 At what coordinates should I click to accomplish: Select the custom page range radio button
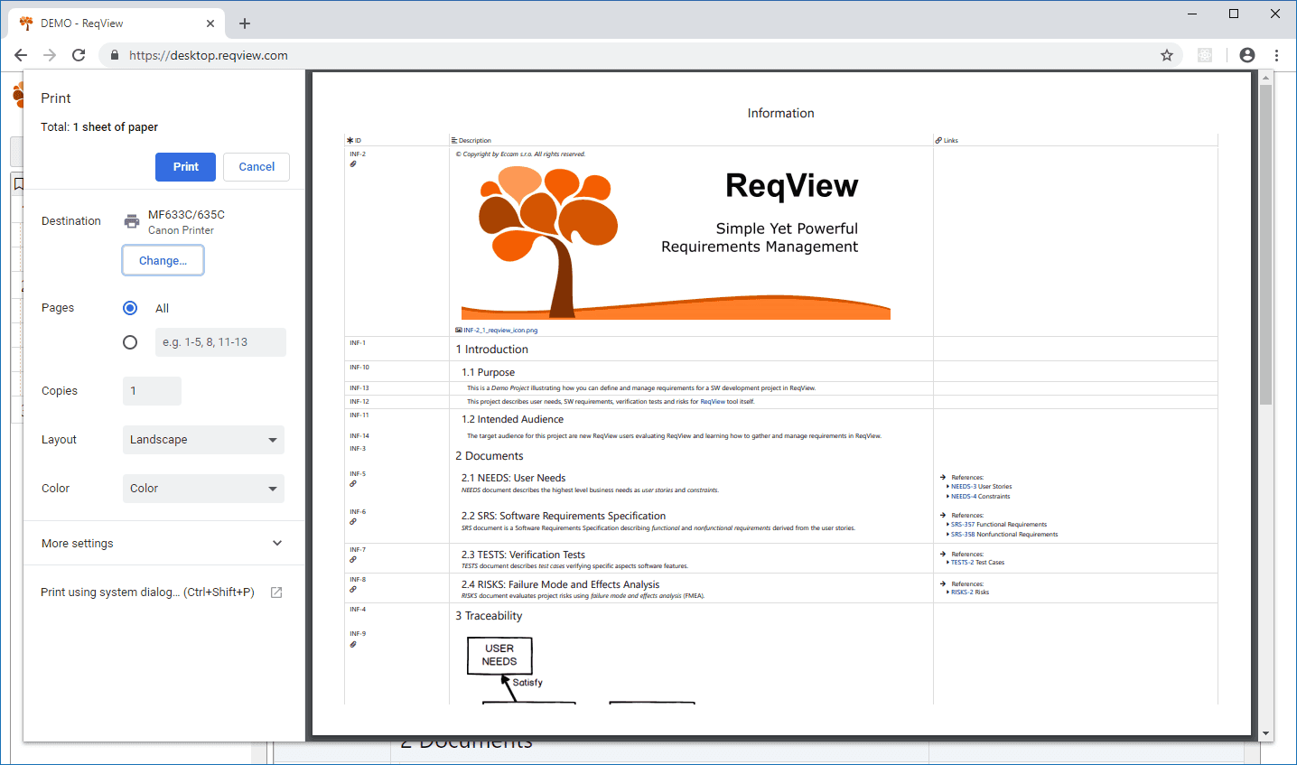tap(130, 342)
